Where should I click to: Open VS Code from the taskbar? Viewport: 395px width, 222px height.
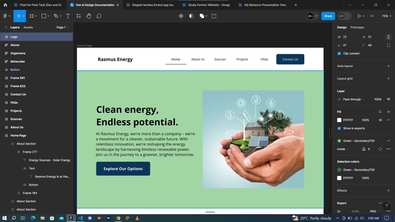[80, 218]
